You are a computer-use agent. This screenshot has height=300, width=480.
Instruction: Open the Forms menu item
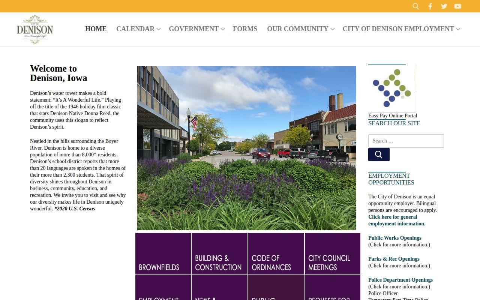click(x=245, y=29)
